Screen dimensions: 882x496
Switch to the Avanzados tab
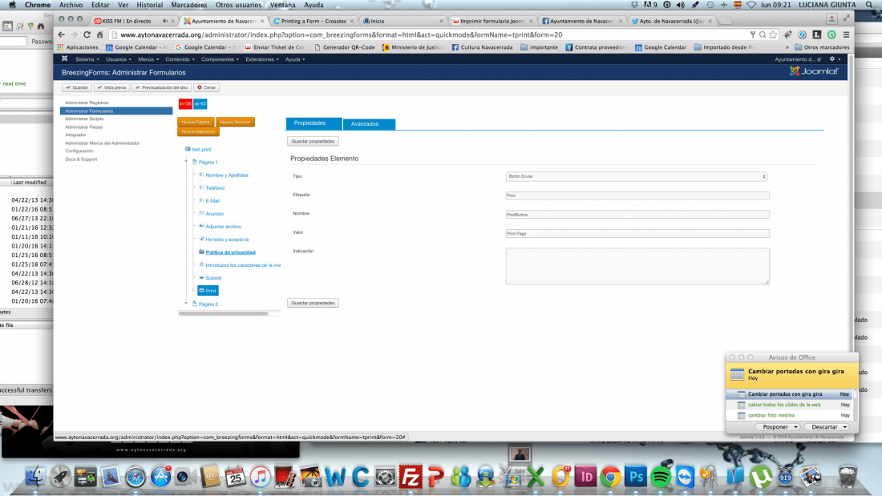click(x=369, y=123)
